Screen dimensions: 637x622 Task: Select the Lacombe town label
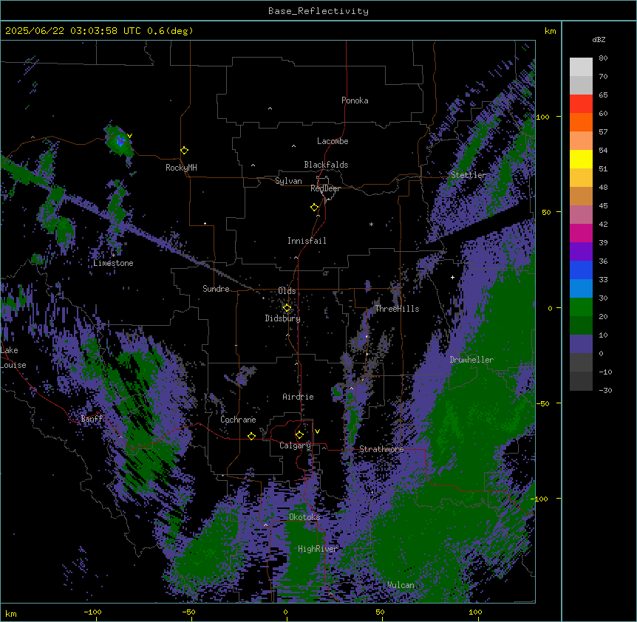pos(333,141)
